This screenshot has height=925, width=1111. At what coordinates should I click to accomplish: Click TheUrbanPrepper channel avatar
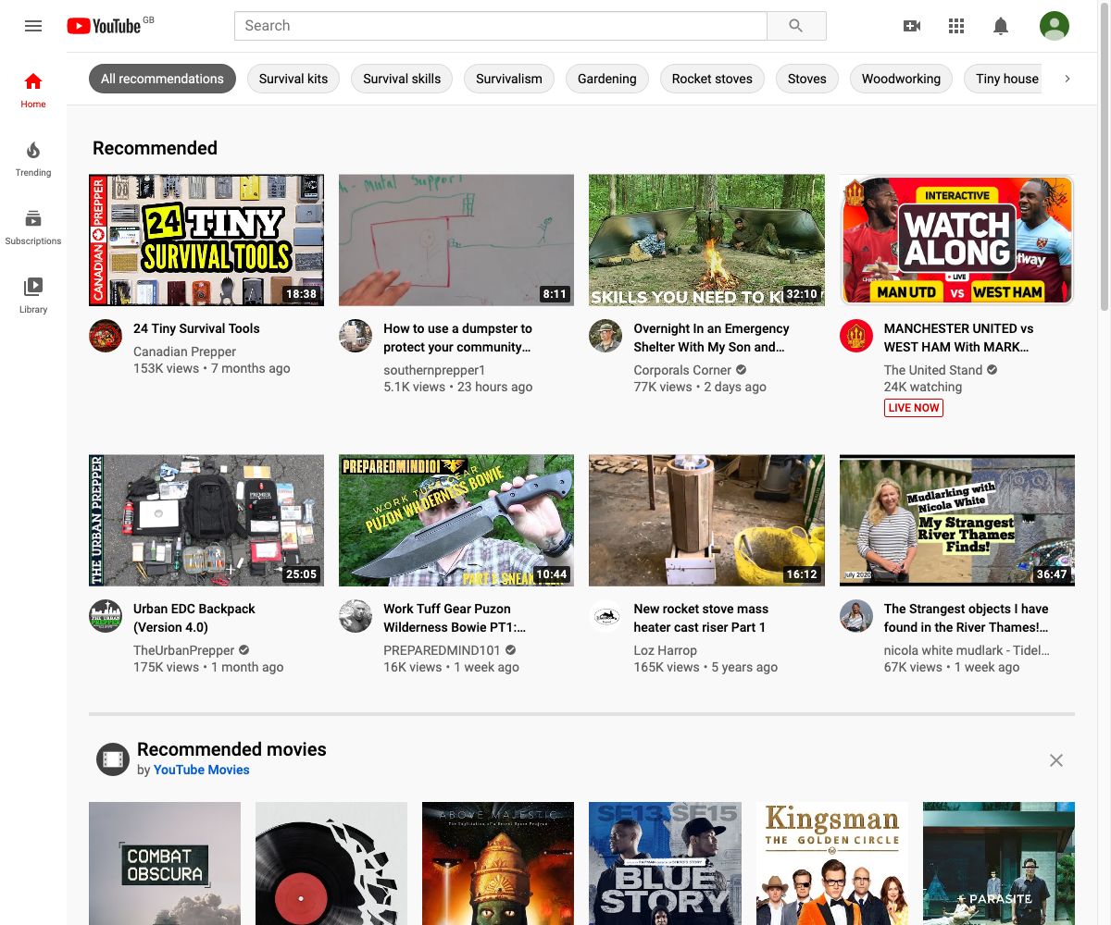106,616
